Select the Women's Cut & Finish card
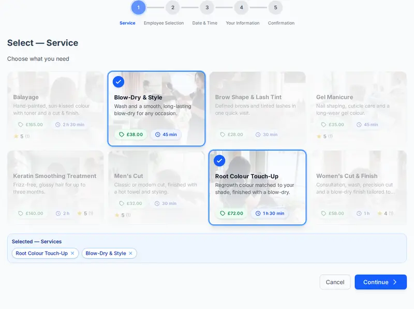The height and width of the screenshot is (309, 414). coord(359,187)
